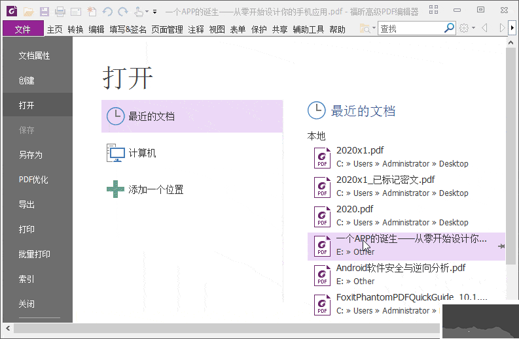Image resolution: width=519 pixels, height=339 pixels.
Task: Switch to the 页面管理 tab
Action: click(x=167, y=29)
